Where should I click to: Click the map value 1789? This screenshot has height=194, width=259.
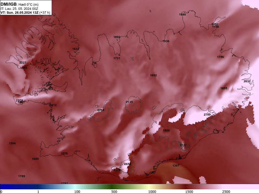pyautogui.click(x=21, y=176)
